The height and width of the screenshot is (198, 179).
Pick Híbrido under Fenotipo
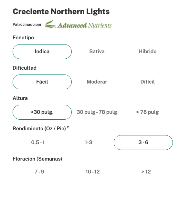pyautogui.click(x=148, y=52)
